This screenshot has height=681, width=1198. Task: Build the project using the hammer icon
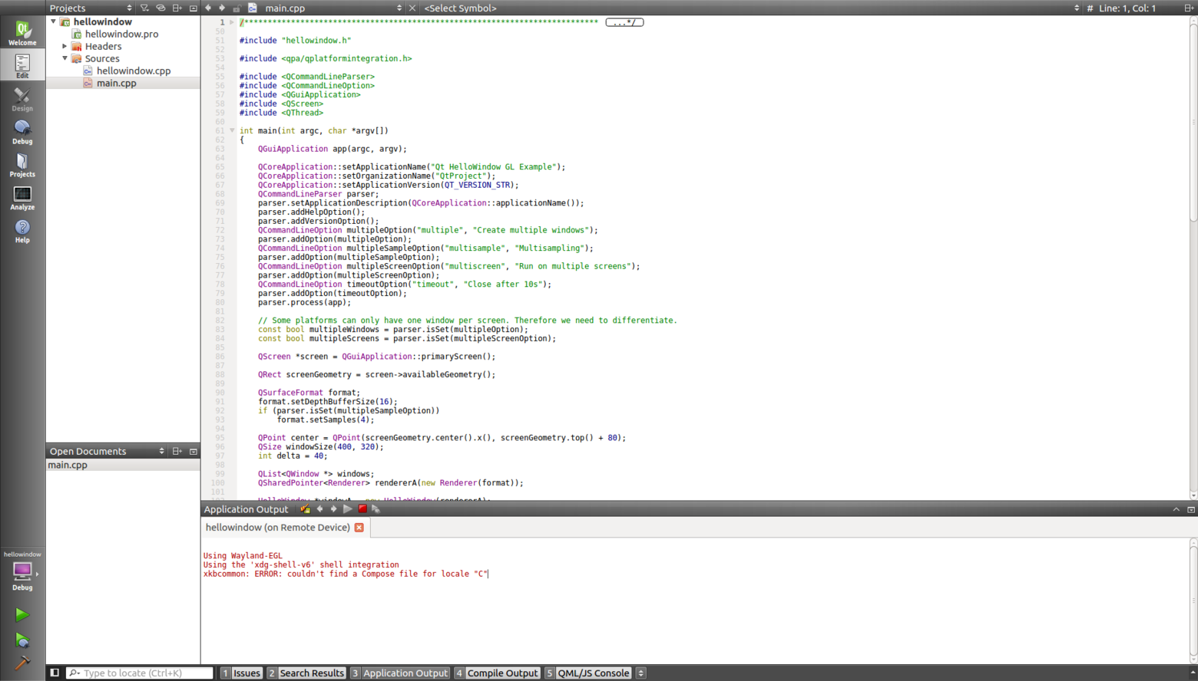click(22, 663)
